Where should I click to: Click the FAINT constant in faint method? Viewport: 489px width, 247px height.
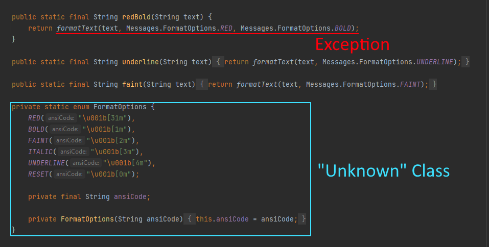(410, 84)
